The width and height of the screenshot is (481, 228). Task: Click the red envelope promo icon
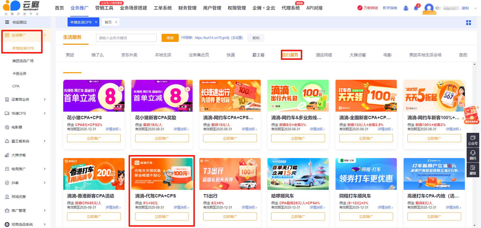click(471, 115)
